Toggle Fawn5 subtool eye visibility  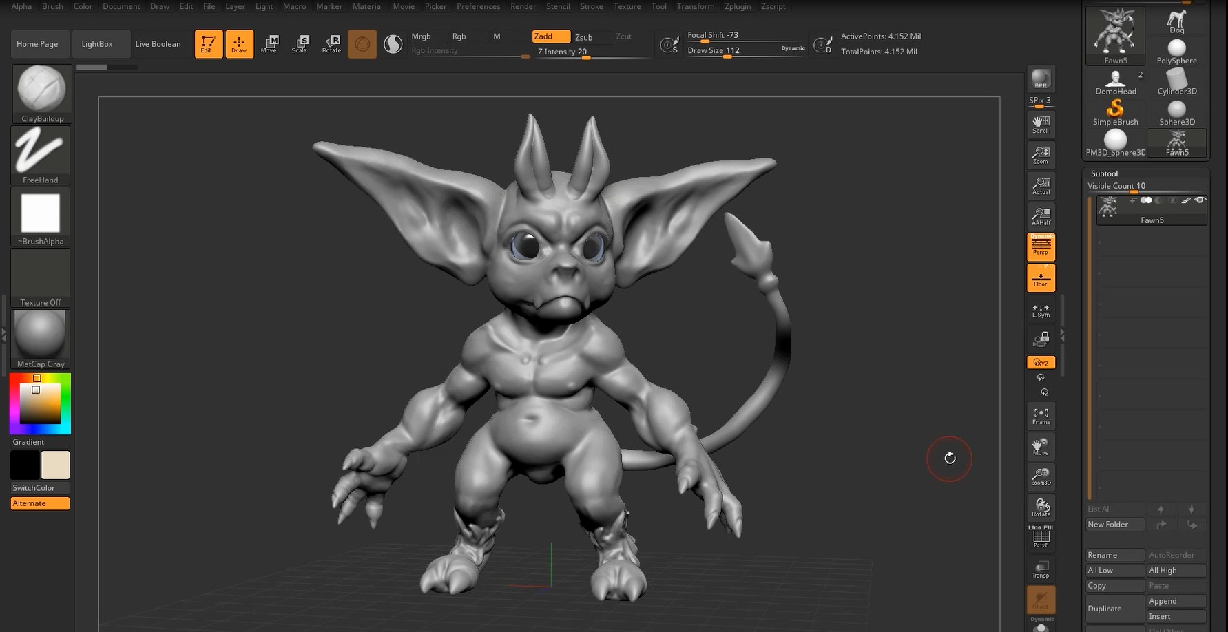click(x=1200, y=200)
